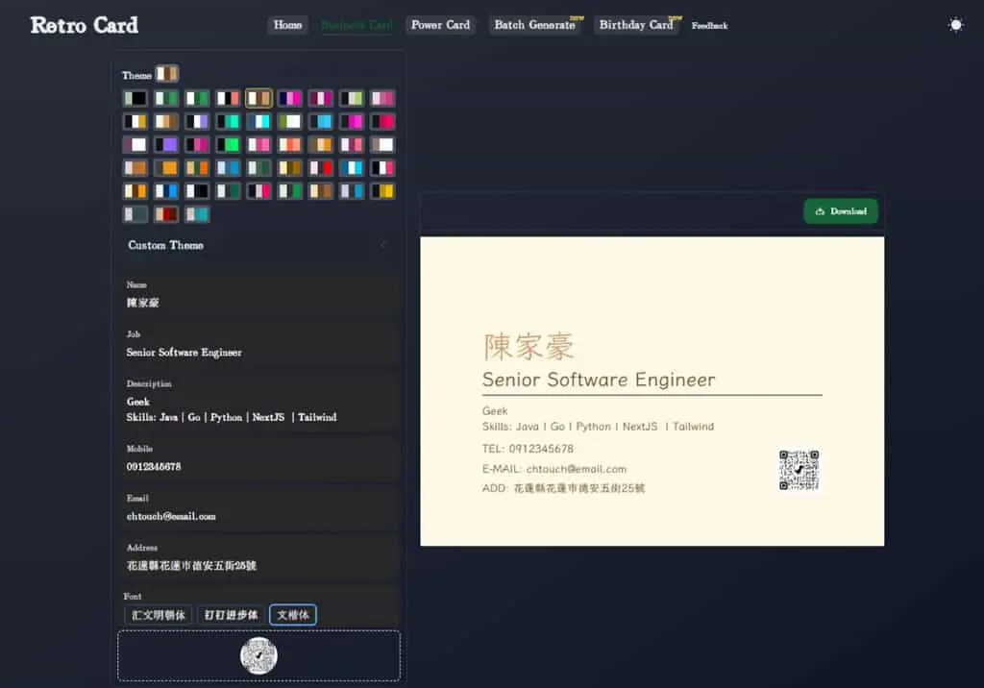Click the Job field with Senior Software Engineer
This screenshot has width=984, height=688.
[x=258, y=345]
